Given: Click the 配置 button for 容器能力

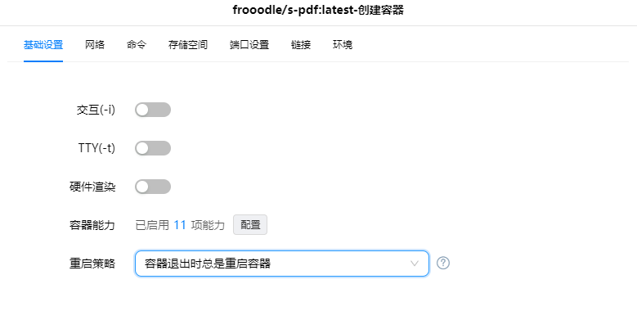Looking at the screenshot, I should tap(250, 225).
